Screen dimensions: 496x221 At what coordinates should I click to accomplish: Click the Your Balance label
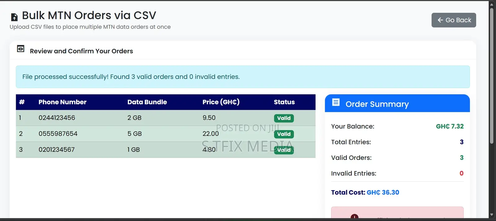pos(352,126)
